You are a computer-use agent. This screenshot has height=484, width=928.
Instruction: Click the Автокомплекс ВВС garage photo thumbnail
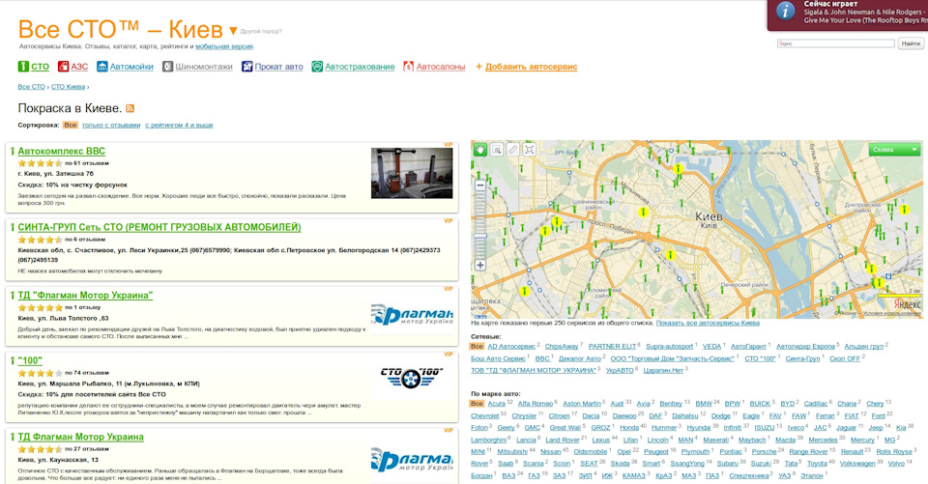click(412, 173)
